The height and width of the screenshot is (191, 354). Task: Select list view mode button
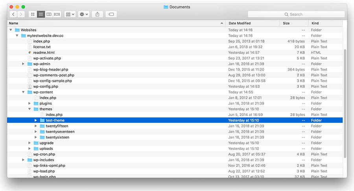(x=41, y=14)
